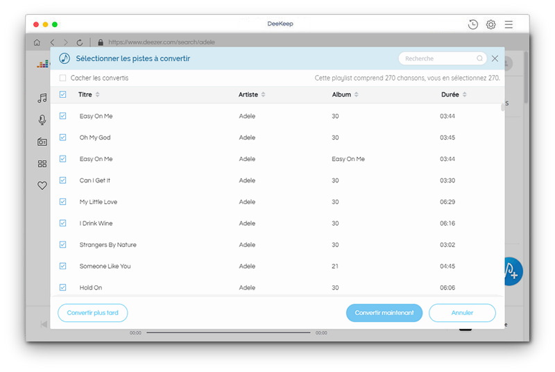Click the 04:45 duration value
The height and width of the screenshot is (372, 555).
pyautogui.click(x=447, y=267)
